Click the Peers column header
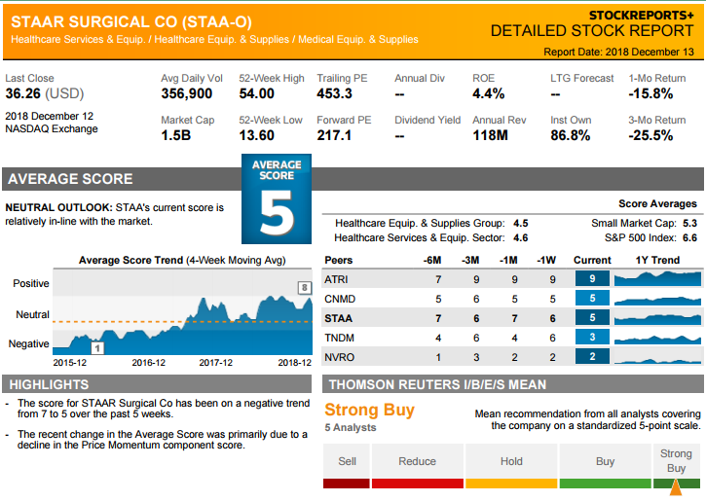 339,260
